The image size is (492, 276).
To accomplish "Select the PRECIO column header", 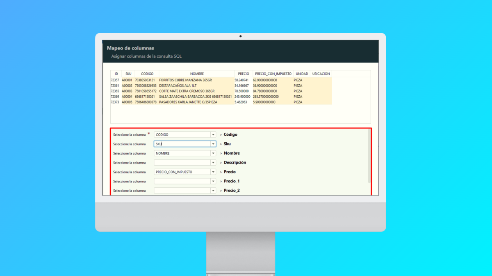I will click(x=243, y=74).
